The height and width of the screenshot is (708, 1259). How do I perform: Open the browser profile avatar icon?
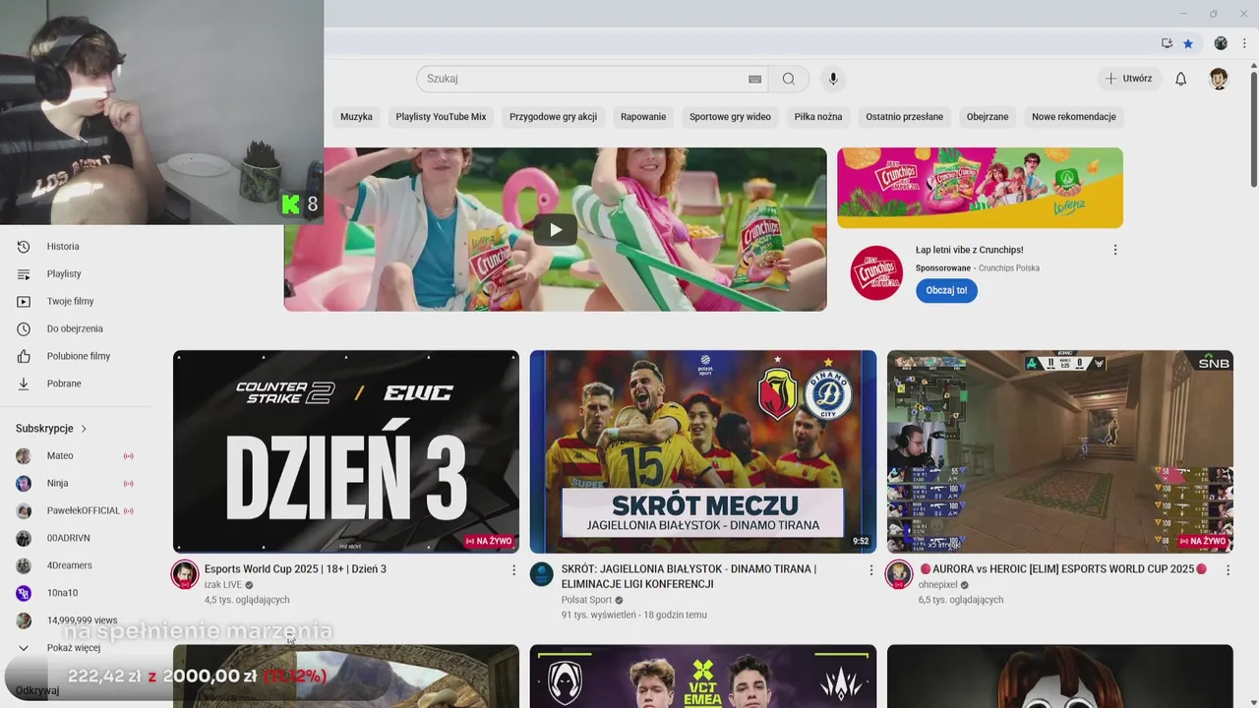[x=1221, y=43]
